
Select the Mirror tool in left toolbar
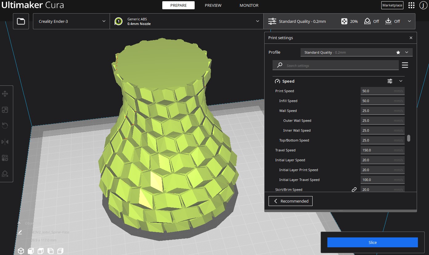tap(5, 142)
